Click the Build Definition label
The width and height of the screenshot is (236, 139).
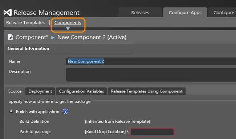(34, 121)
